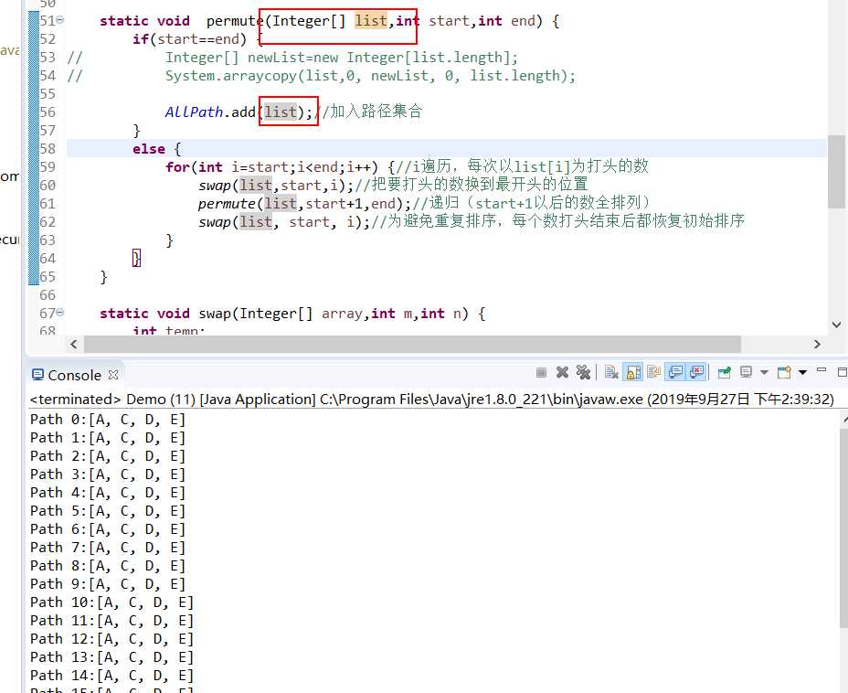Click 'if(start==end)' on line 52

pos(189,39)
